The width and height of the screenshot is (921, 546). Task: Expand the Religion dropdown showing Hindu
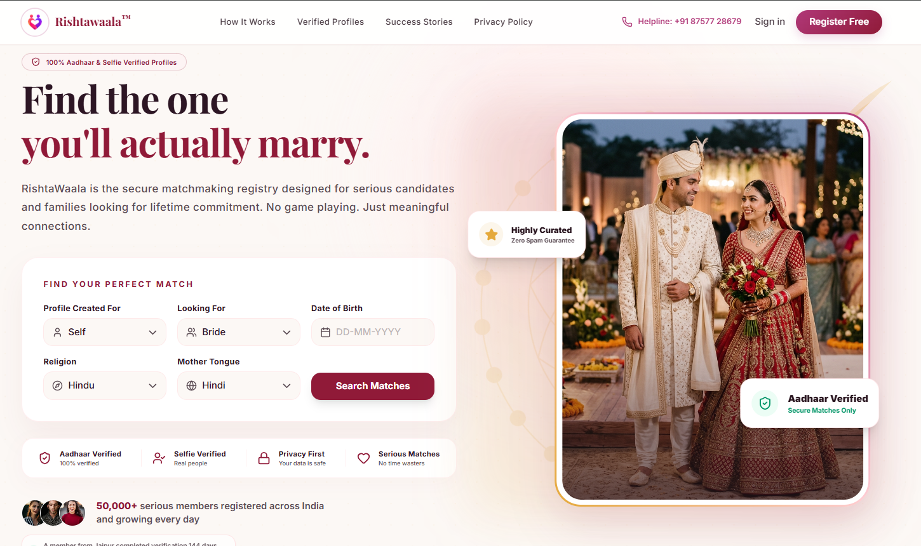105,385
